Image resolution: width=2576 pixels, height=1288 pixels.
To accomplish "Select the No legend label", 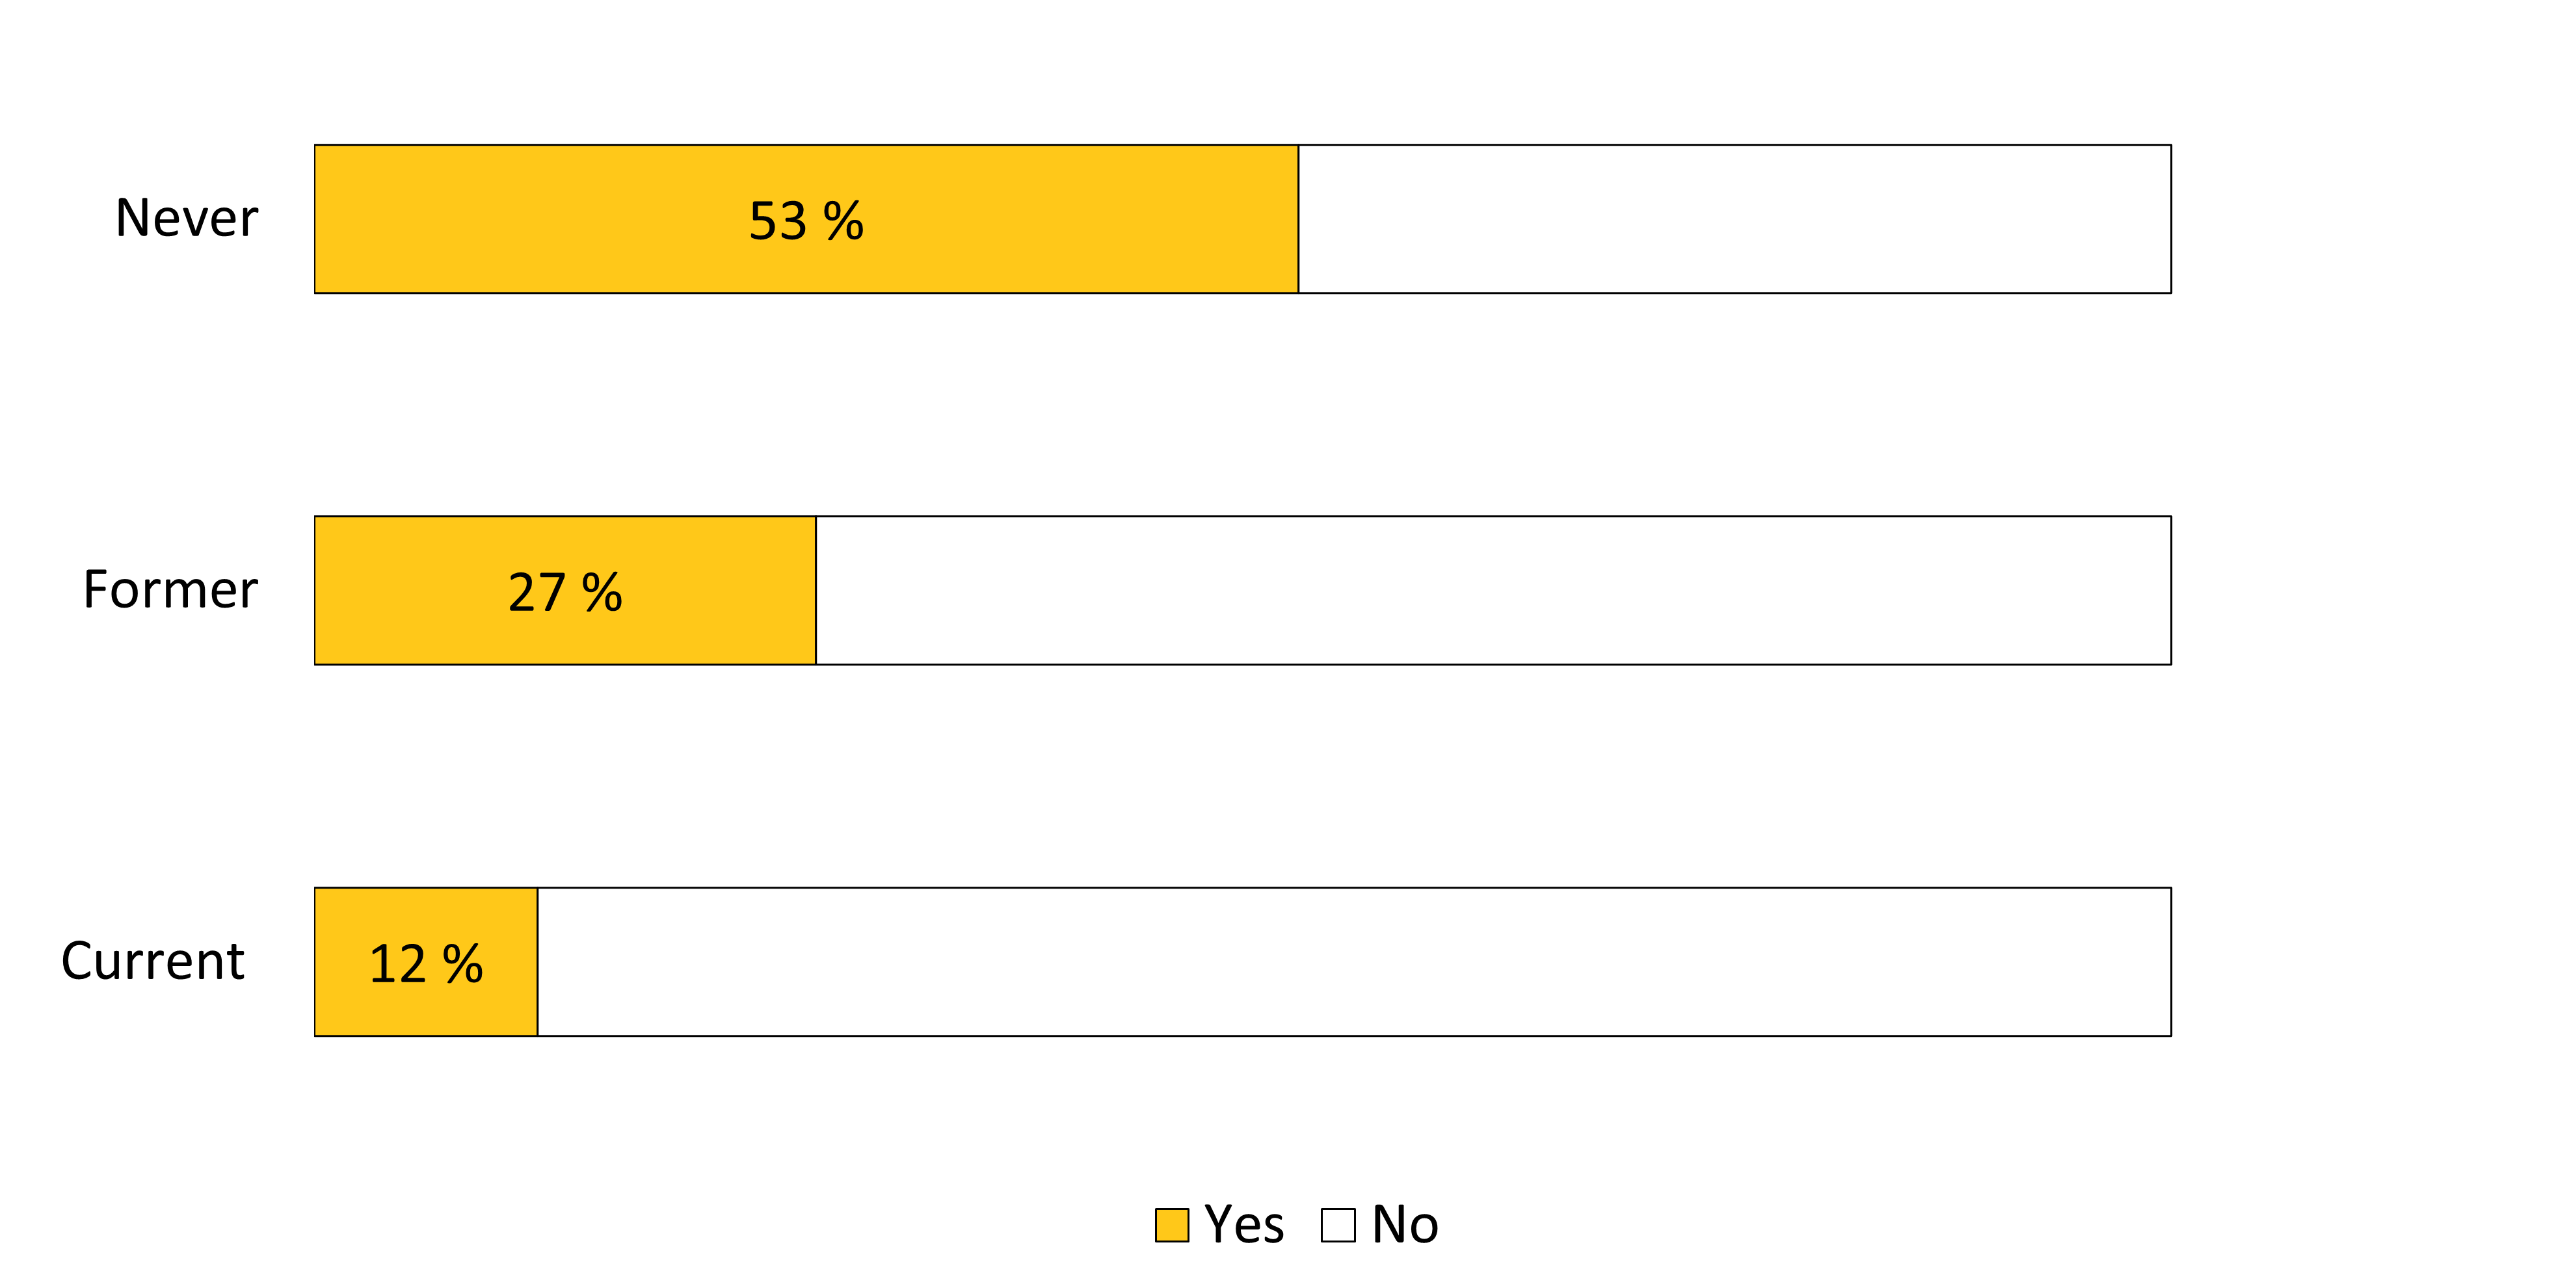I will (x=1405, y=1224).
